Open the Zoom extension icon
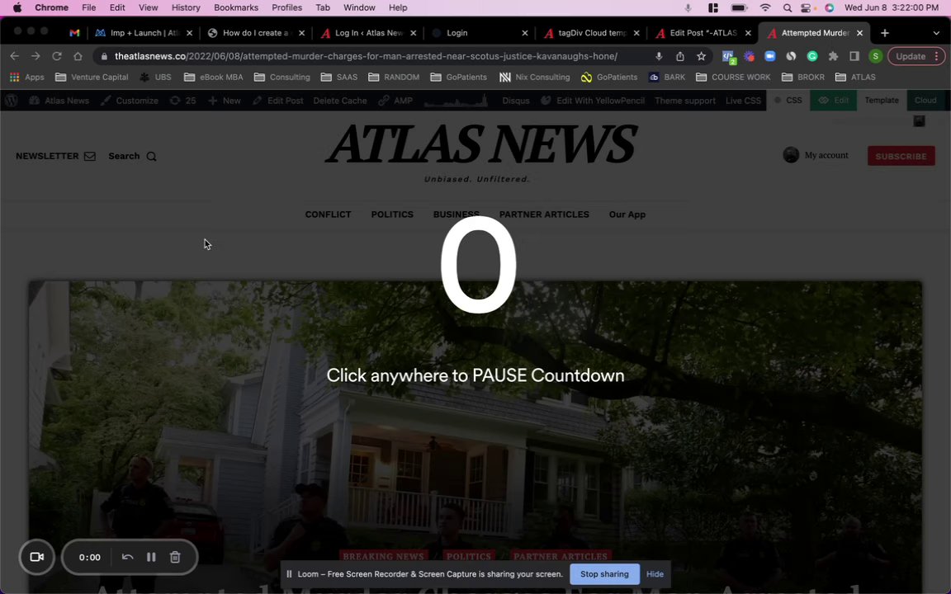The image size is (951, 594). click(769, 56)
